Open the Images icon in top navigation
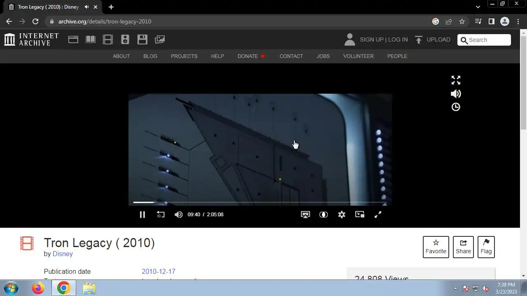Image resolution: width=527 pixels, height=296 pixels. click(160, 39)
